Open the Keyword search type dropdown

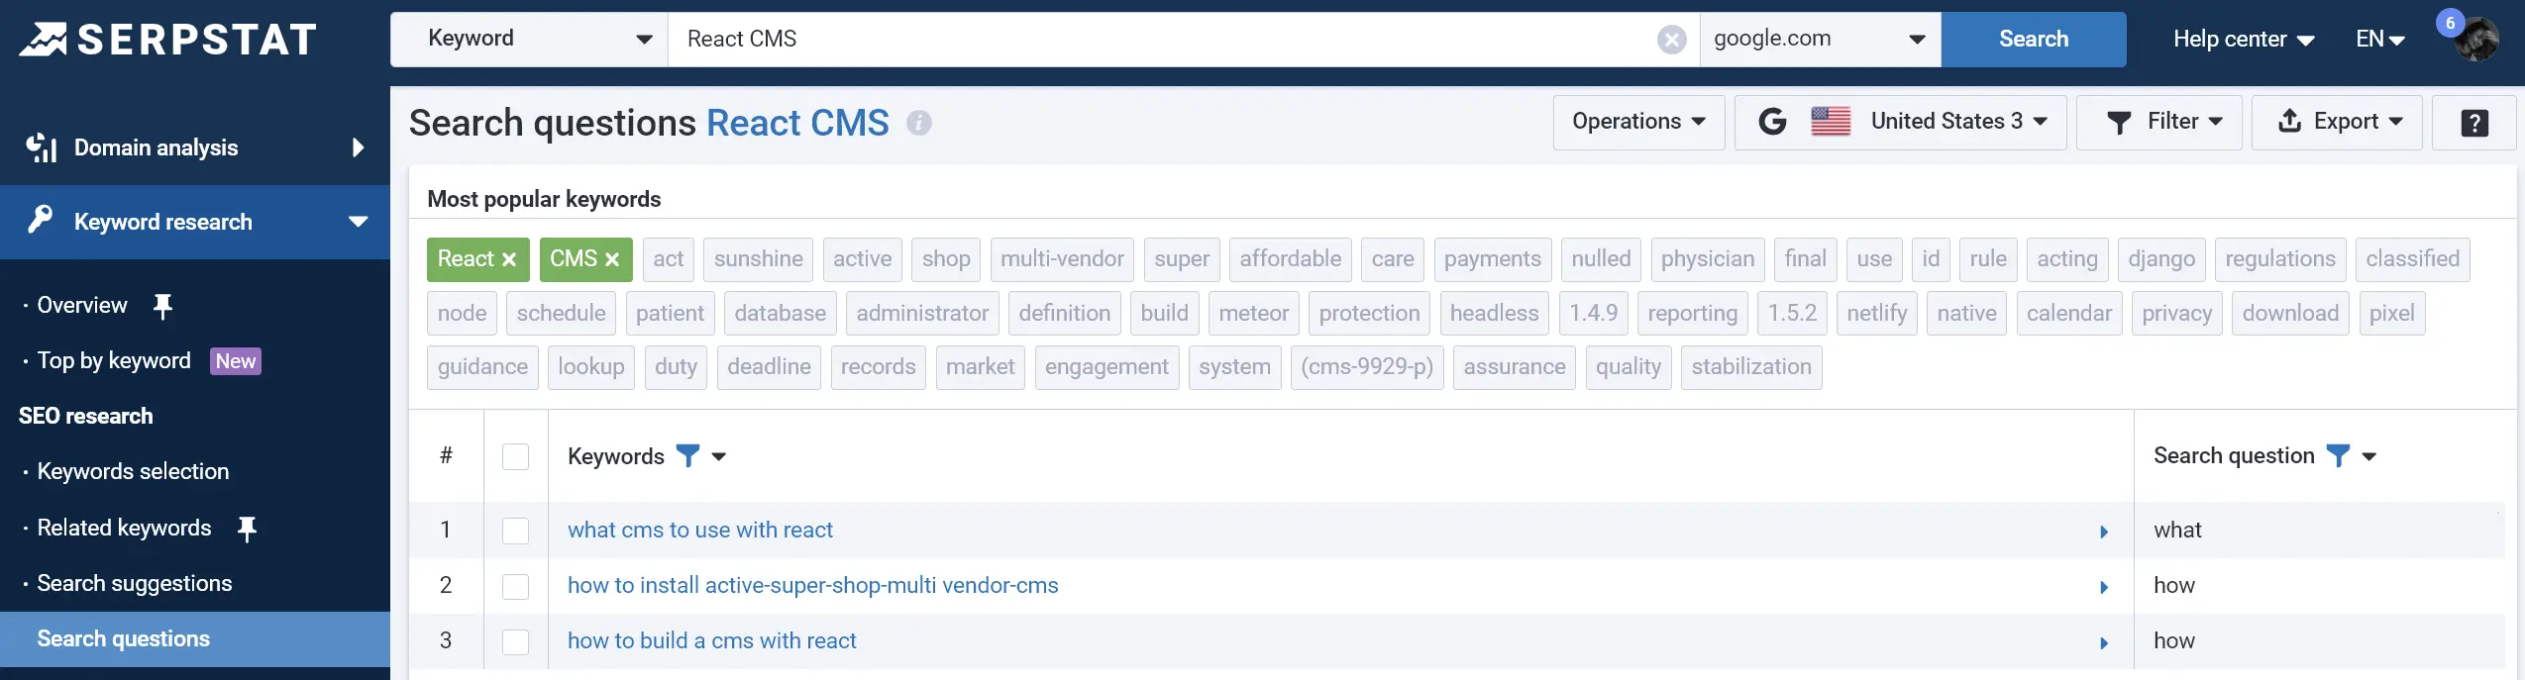pyautogui.click(x=530, y=40)
